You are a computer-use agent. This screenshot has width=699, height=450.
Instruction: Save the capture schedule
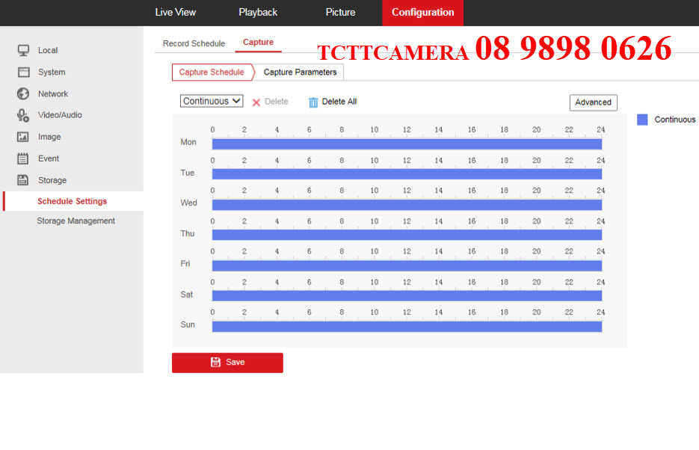(227, 363)
